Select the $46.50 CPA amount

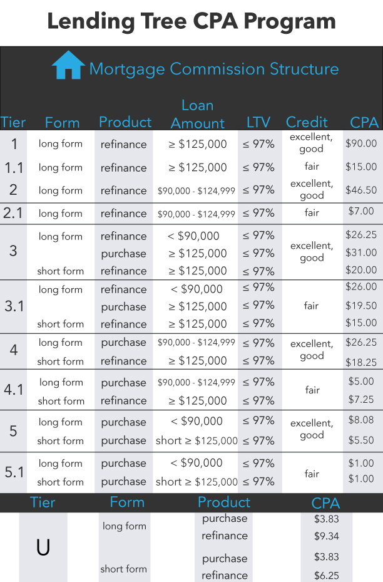(x=361, y=190)
